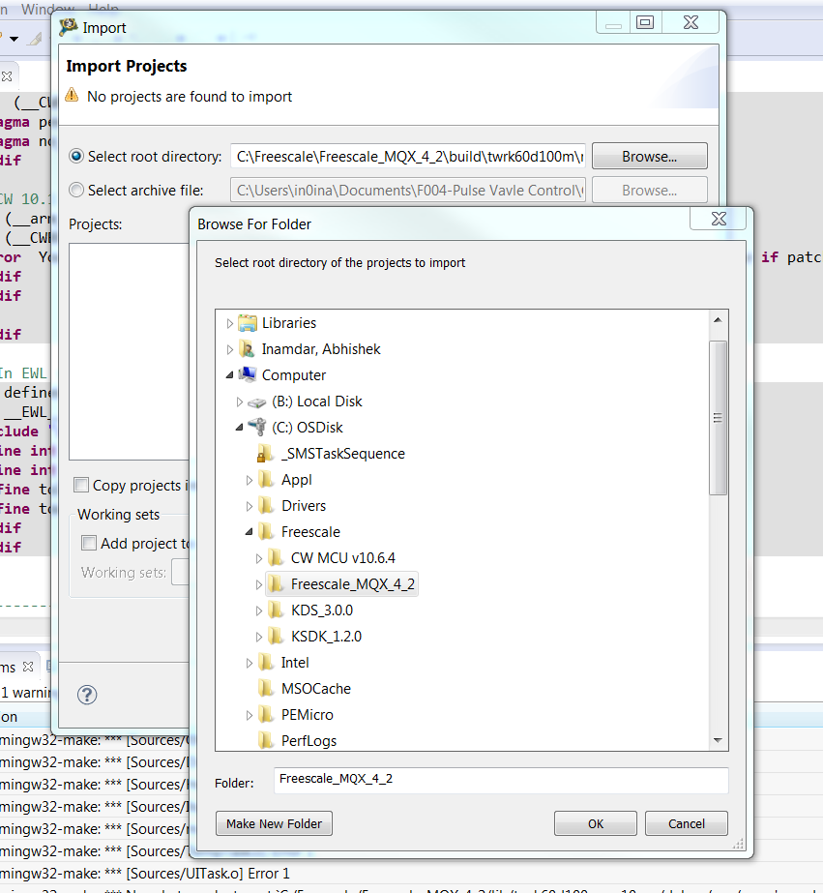Expand the PEMicro folder node
The width and height of the screenshot is (823, 893).
[x=250, y=715]
